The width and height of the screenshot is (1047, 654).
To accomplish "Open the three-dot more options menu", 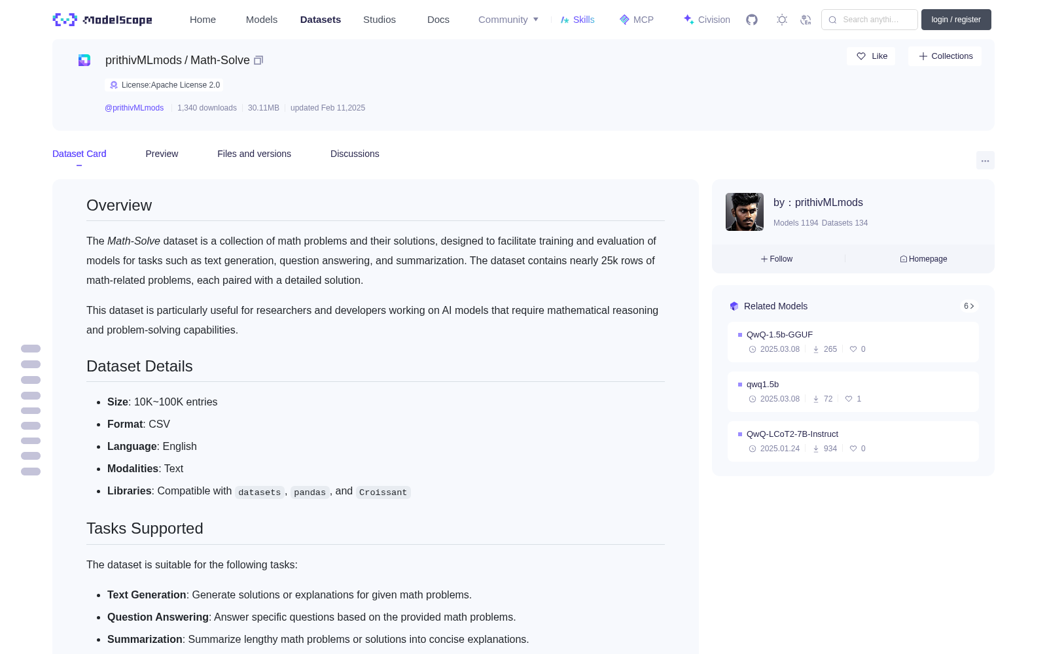I will coord(985,160).
